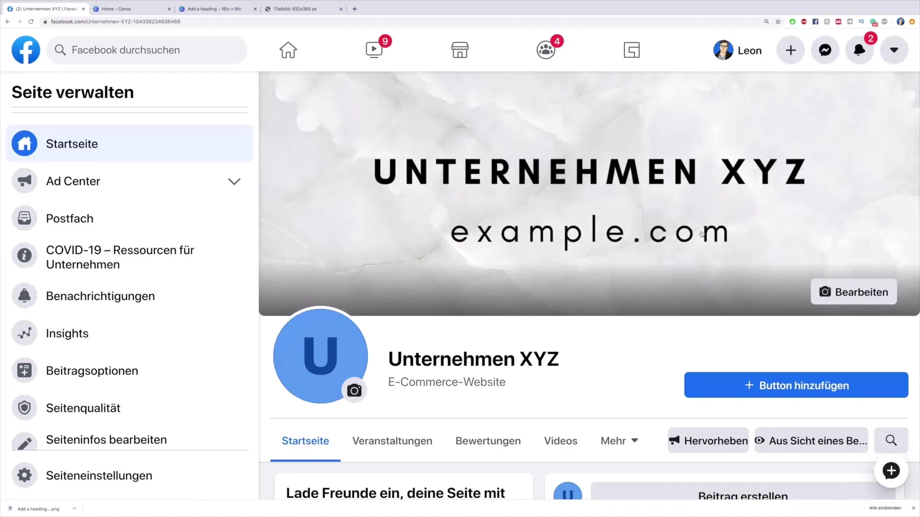
Task: Click the Marketplace icon
Action: (460, 50)
